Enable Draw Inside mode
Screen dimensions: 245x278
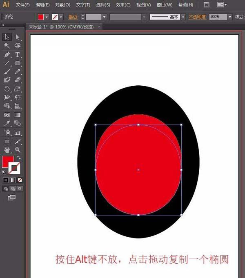[x=20, y=189]
